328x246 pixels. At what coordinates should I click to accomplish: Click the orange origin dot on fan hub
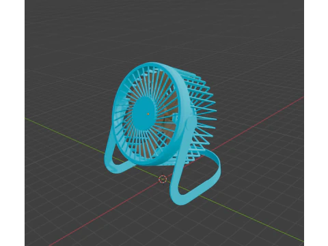click(x=148, y=113)
